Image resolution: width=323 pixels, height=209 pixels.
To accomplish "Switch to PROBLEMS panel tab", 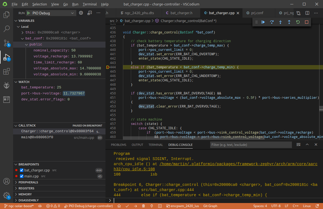I will point(119,145).
